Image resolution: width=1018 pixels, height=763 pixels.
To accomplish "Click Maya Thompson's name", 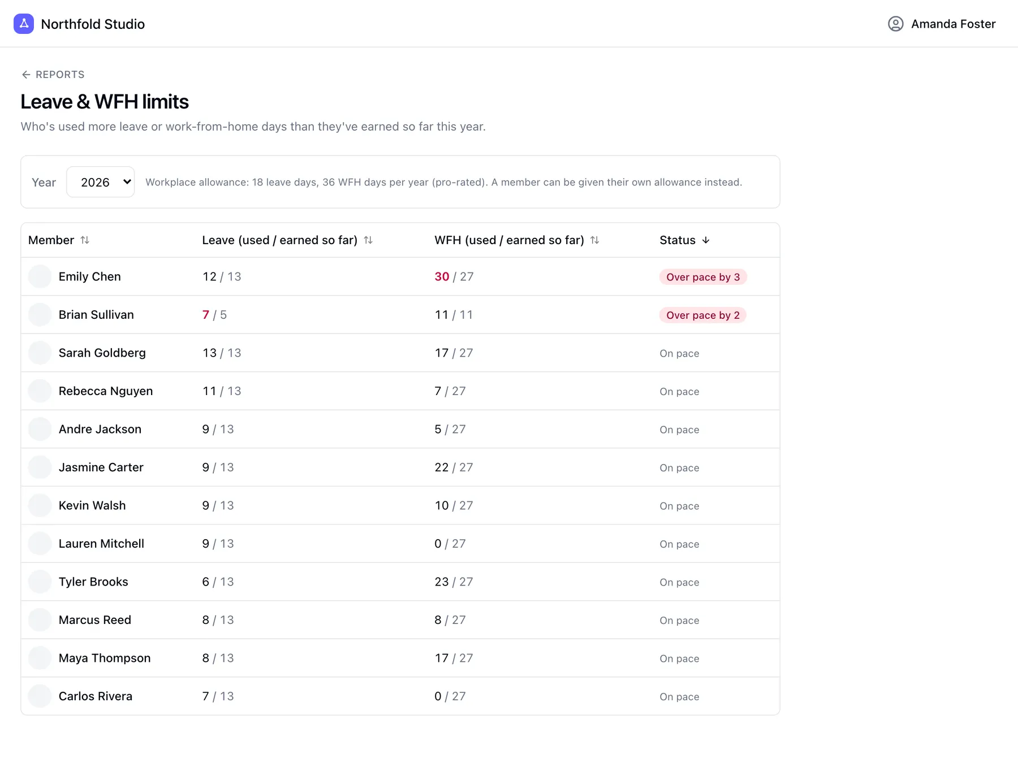I will [105, 658].
